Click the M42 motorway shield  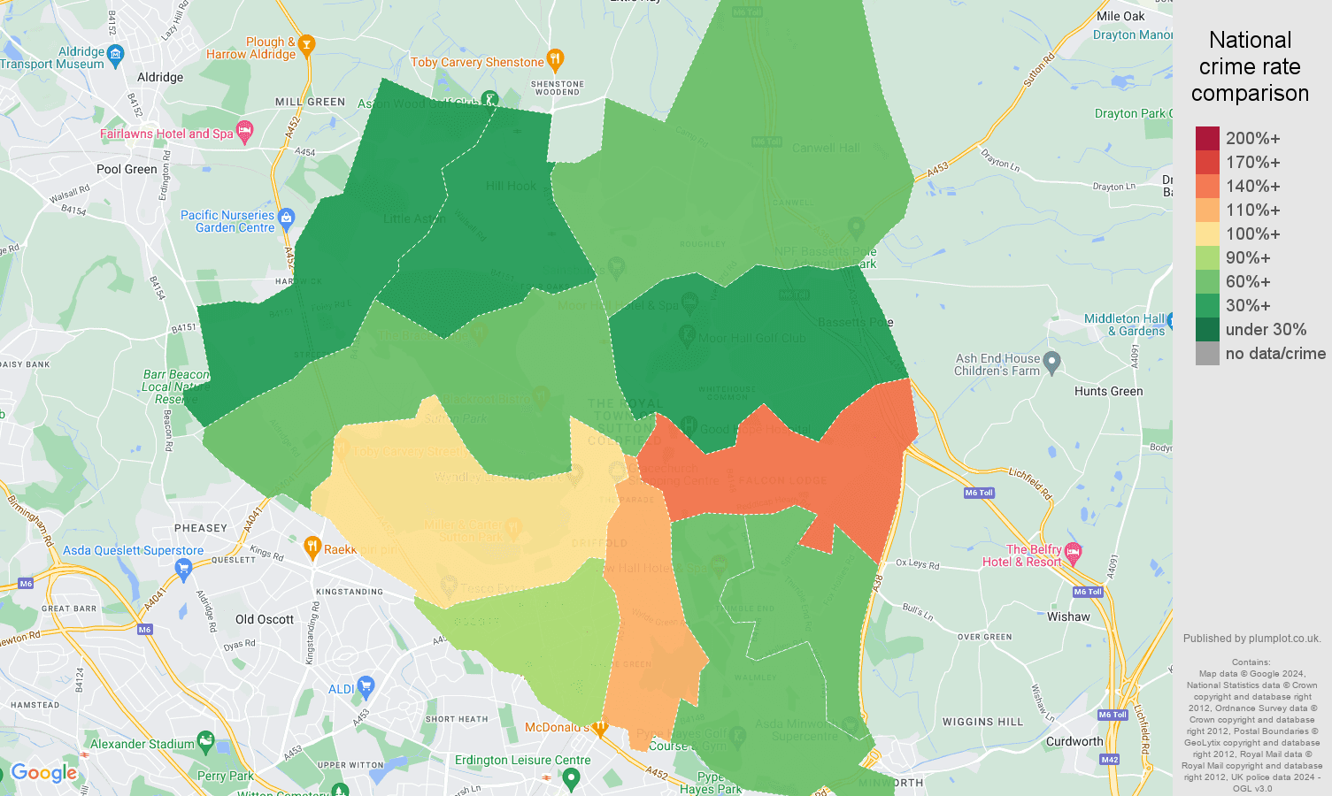point(1110,759)
